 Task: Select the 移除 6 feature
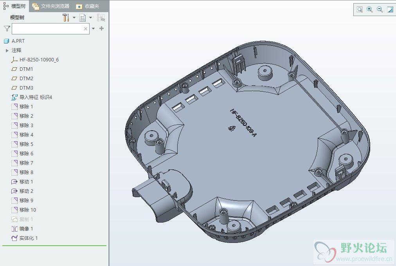coord(22,153)
